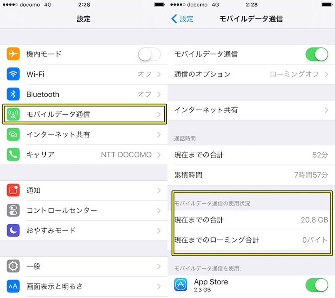Tap the red 通知 notifications icon

(13, 190)
